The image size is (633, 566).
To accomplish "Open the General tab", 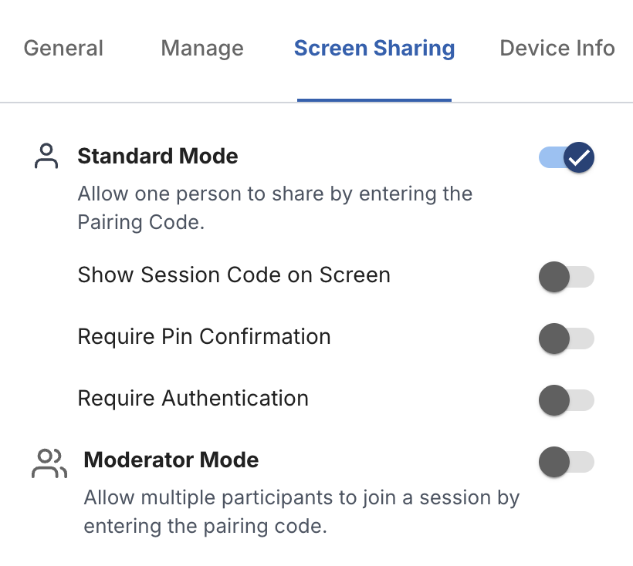I will click(x=63, y=49).
